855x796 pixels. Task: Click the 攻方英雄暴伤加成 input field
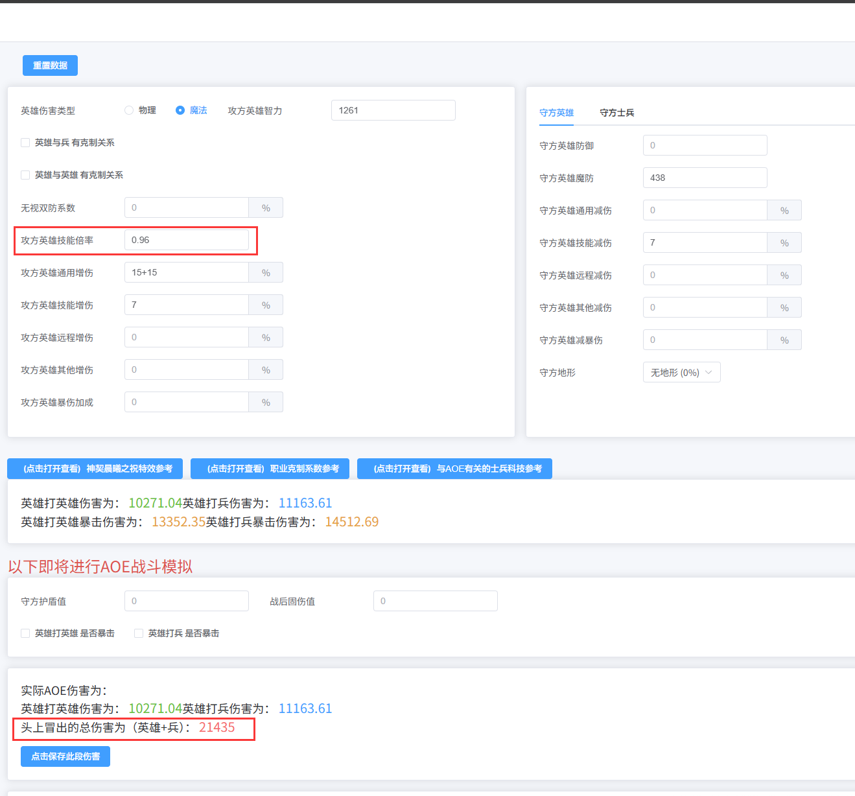[x=187, y=402]
